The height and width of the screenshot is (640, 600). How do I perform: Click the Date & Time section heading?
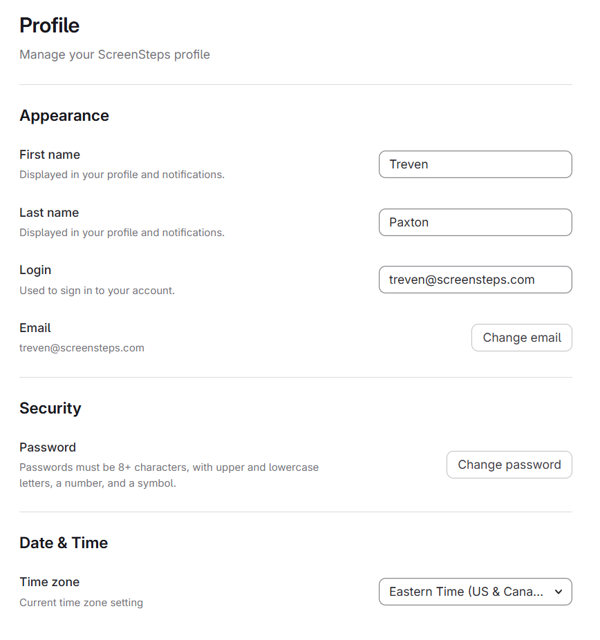coord(64,543)
